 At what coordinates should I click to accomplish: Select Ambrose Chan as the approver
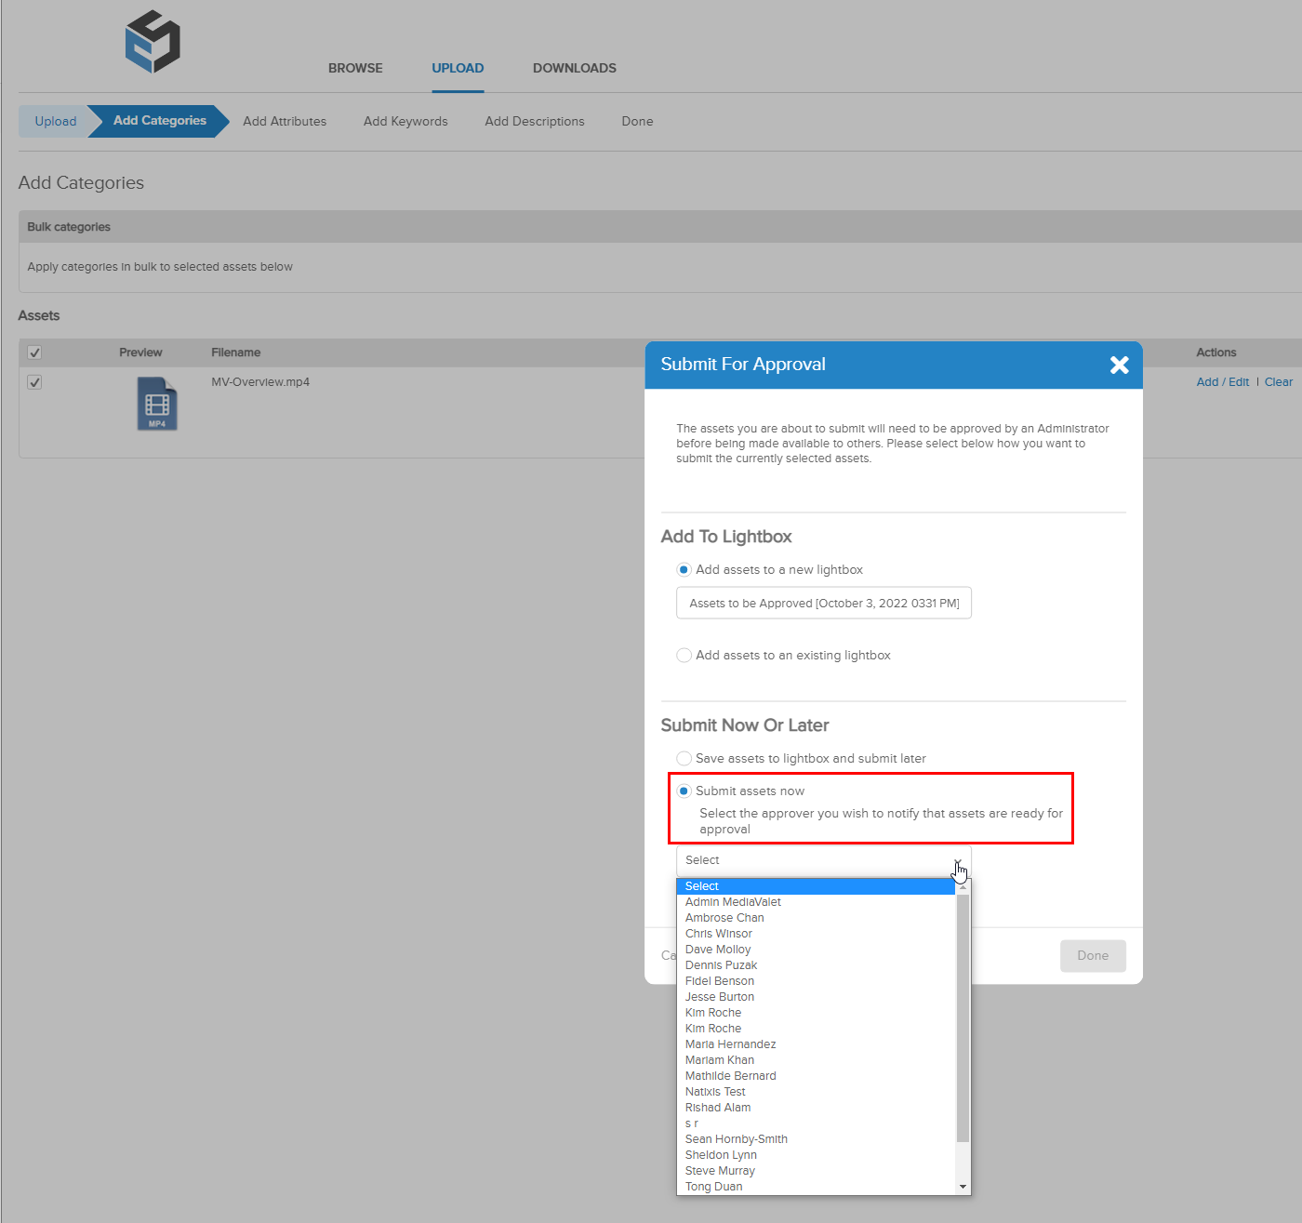point(724,917)
